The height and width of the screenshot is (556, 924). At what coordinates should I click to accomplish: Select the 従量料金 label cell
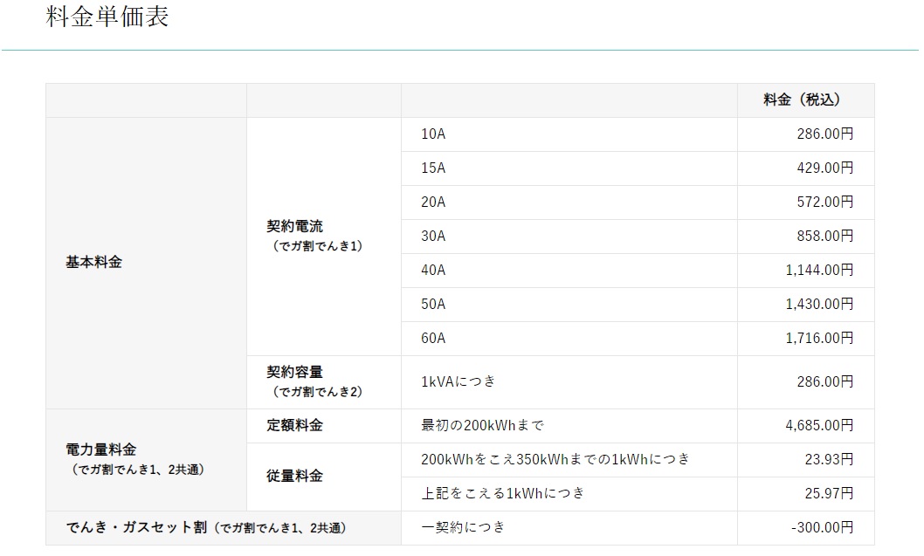[x=295, y=476]
